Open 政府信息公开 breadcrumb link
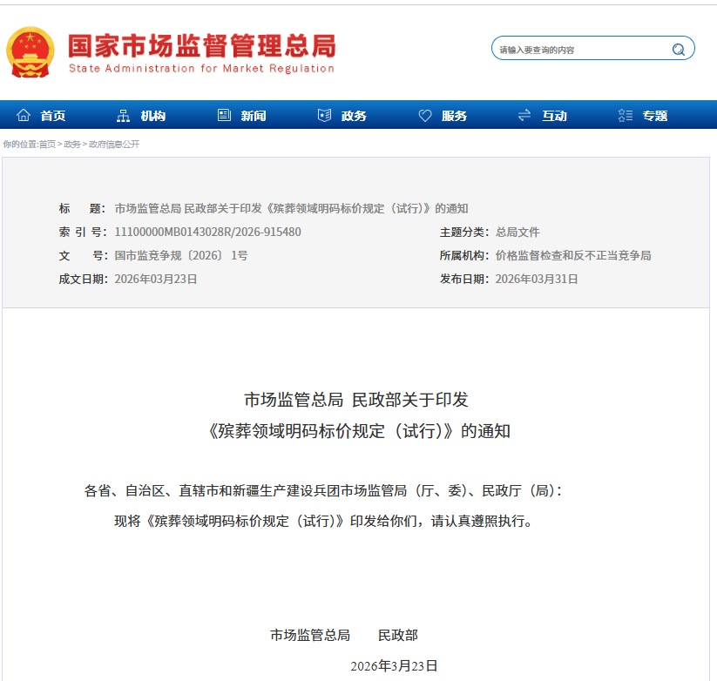 (114, 145)
